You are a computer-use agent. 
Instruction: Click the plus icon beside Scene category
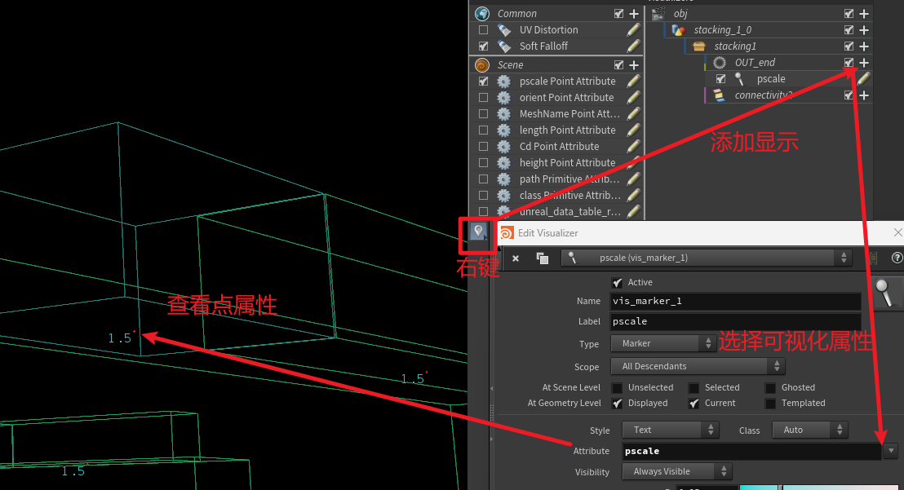[x=634, y=65]
